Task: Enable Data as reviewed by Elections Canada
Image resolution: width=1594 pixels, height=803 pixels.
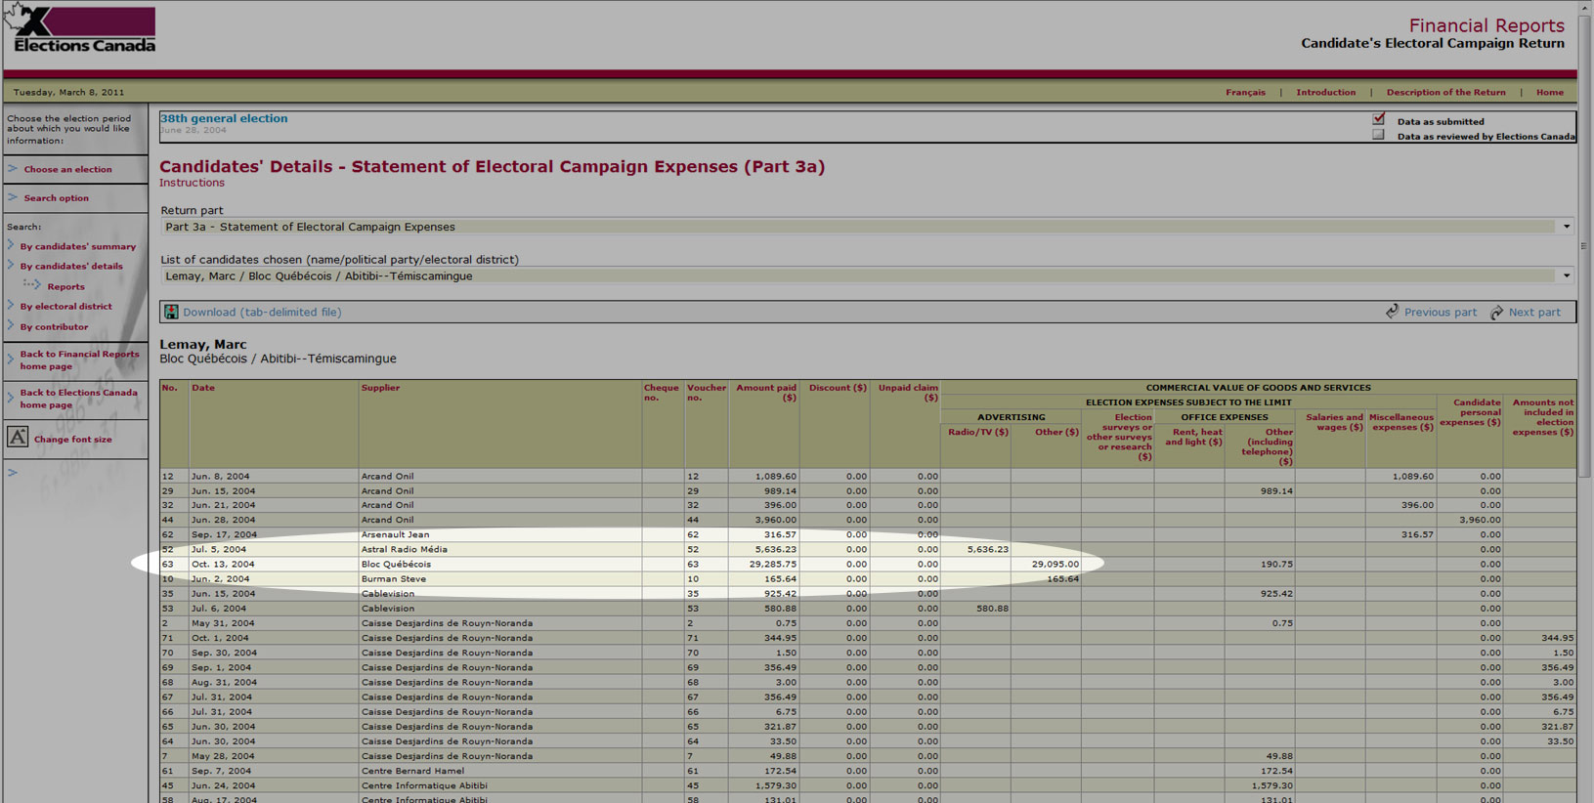Action: tap(1378, 136)
